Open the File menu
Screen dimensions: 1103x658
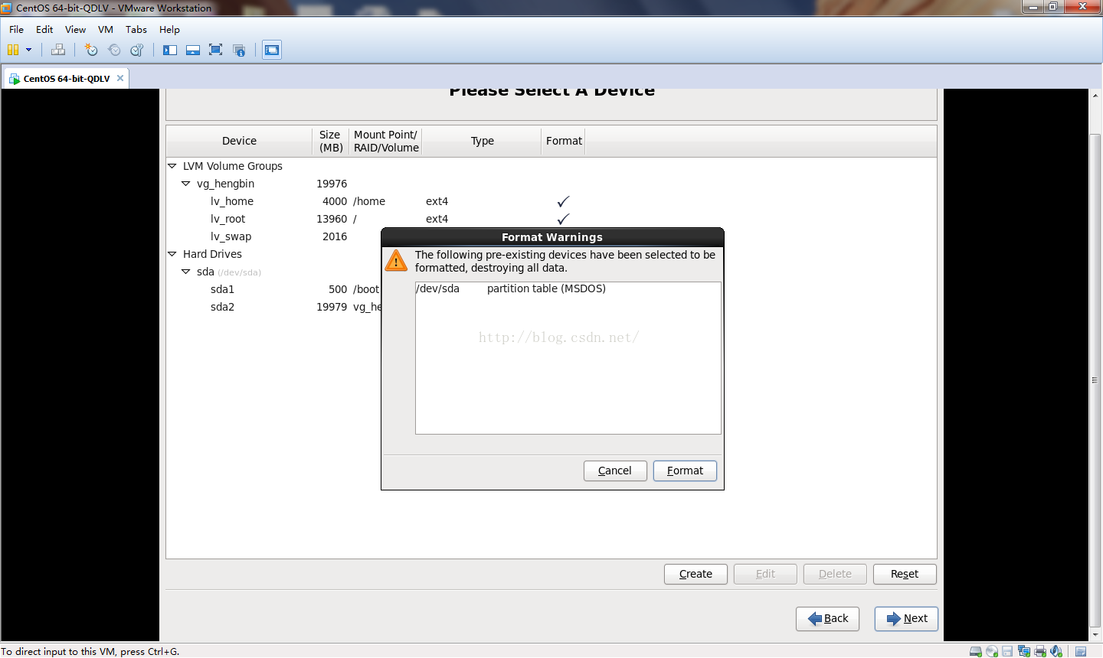16,29
